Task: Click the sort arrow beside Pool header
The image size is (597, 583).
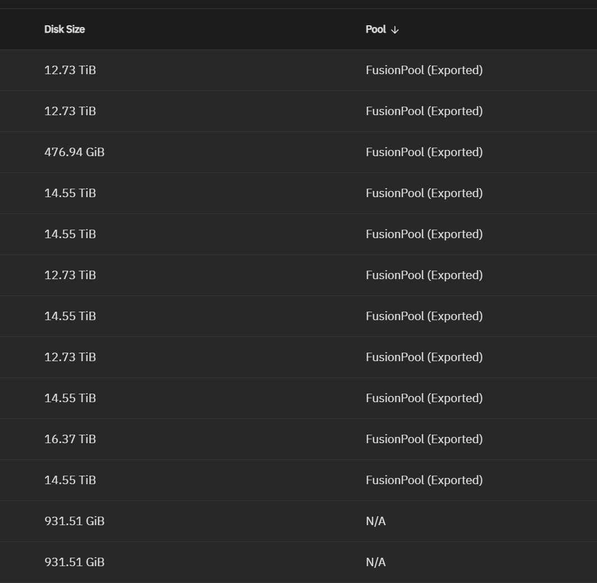Action: pos(395,30)
